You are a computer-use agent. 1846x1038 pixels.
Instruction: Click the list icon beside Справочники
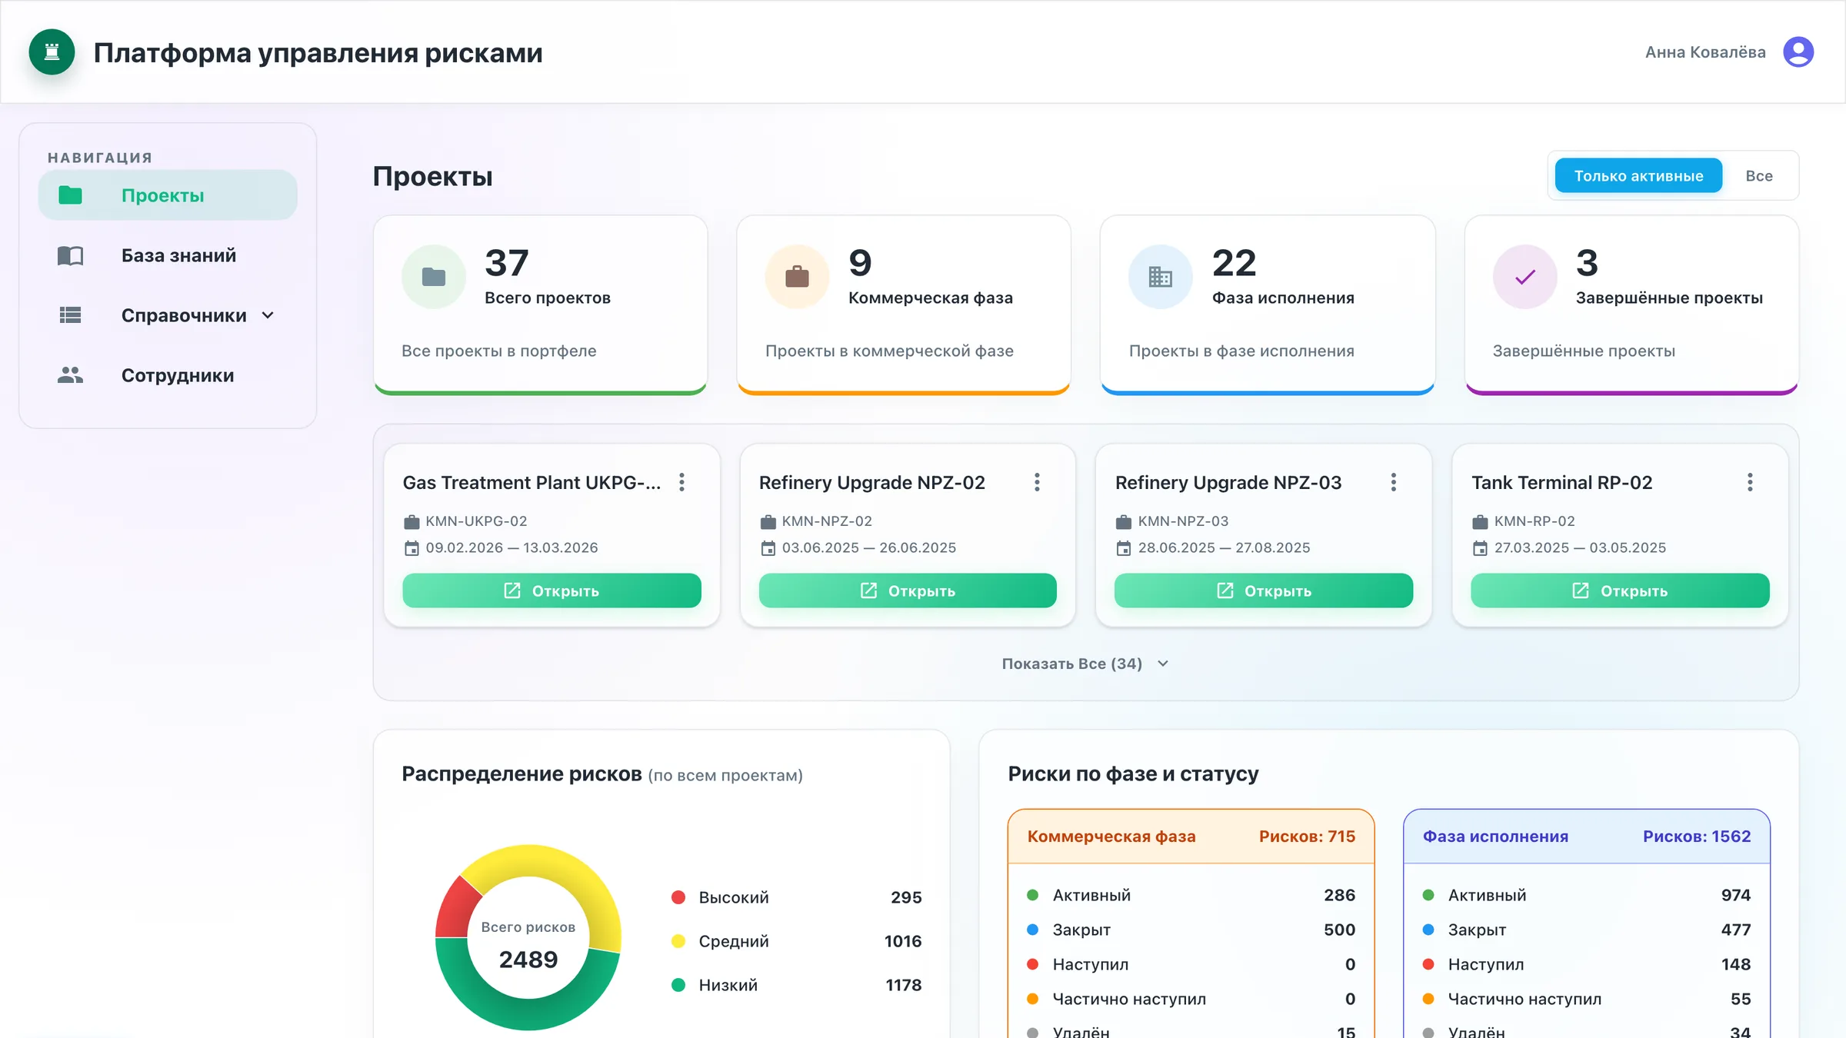[x=70, y=315]
